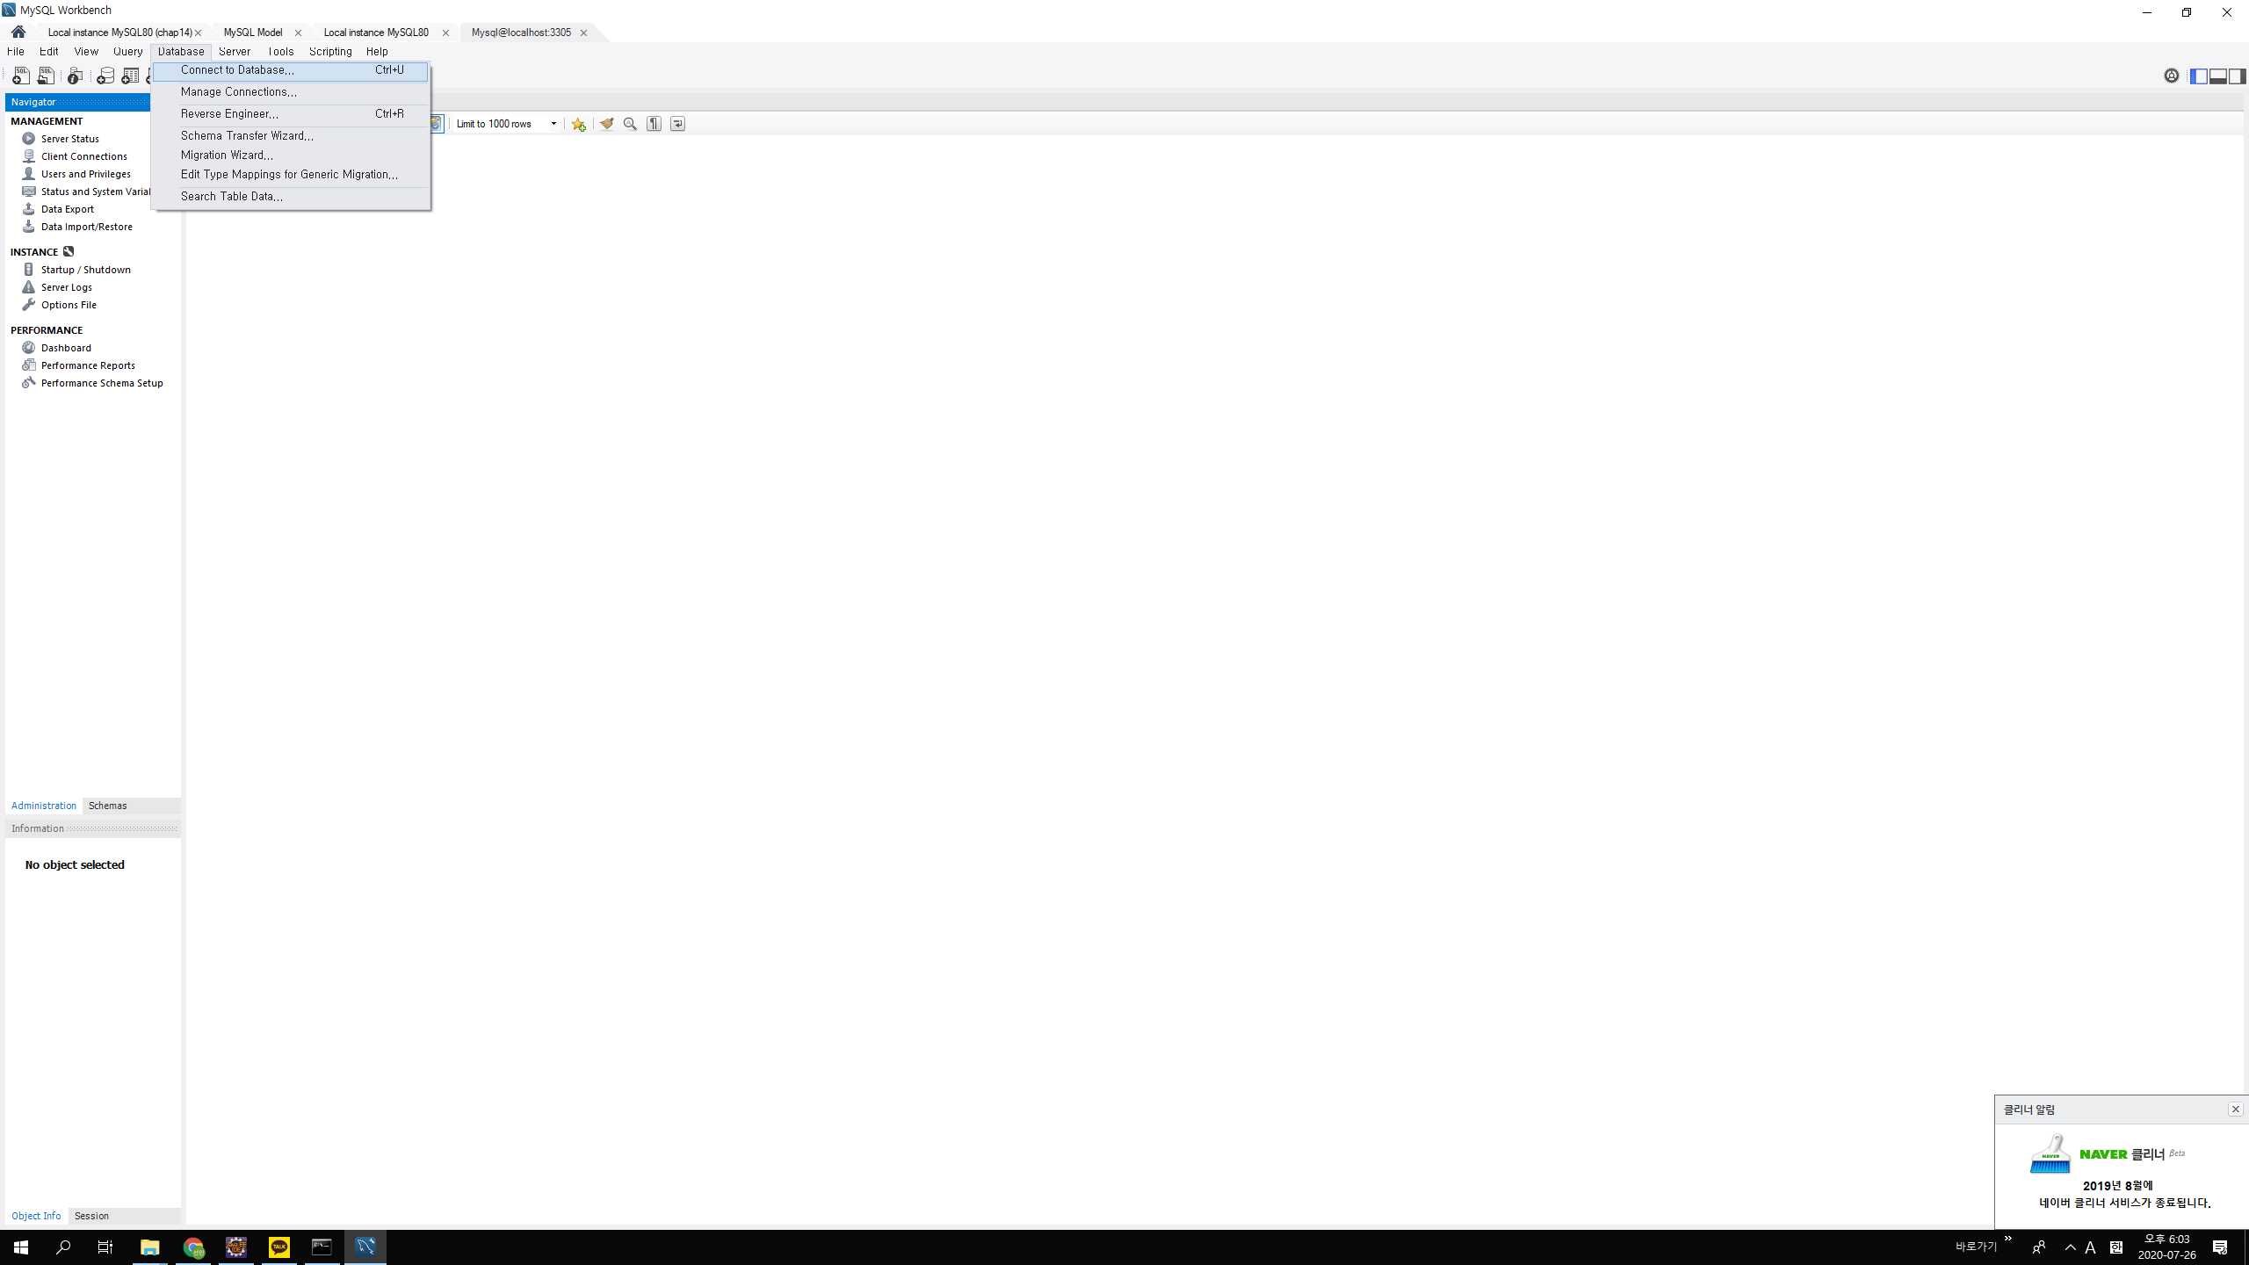Open Startup / Shutdown
2249x1265 pixels.
tap(86, 270)
